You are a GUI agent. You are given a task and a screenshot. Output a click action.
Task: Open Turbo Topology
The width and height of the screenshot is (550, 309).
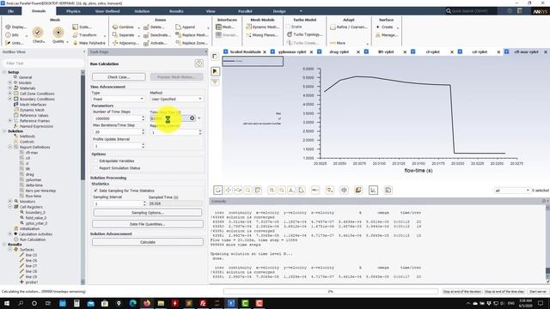click(305, 34)
